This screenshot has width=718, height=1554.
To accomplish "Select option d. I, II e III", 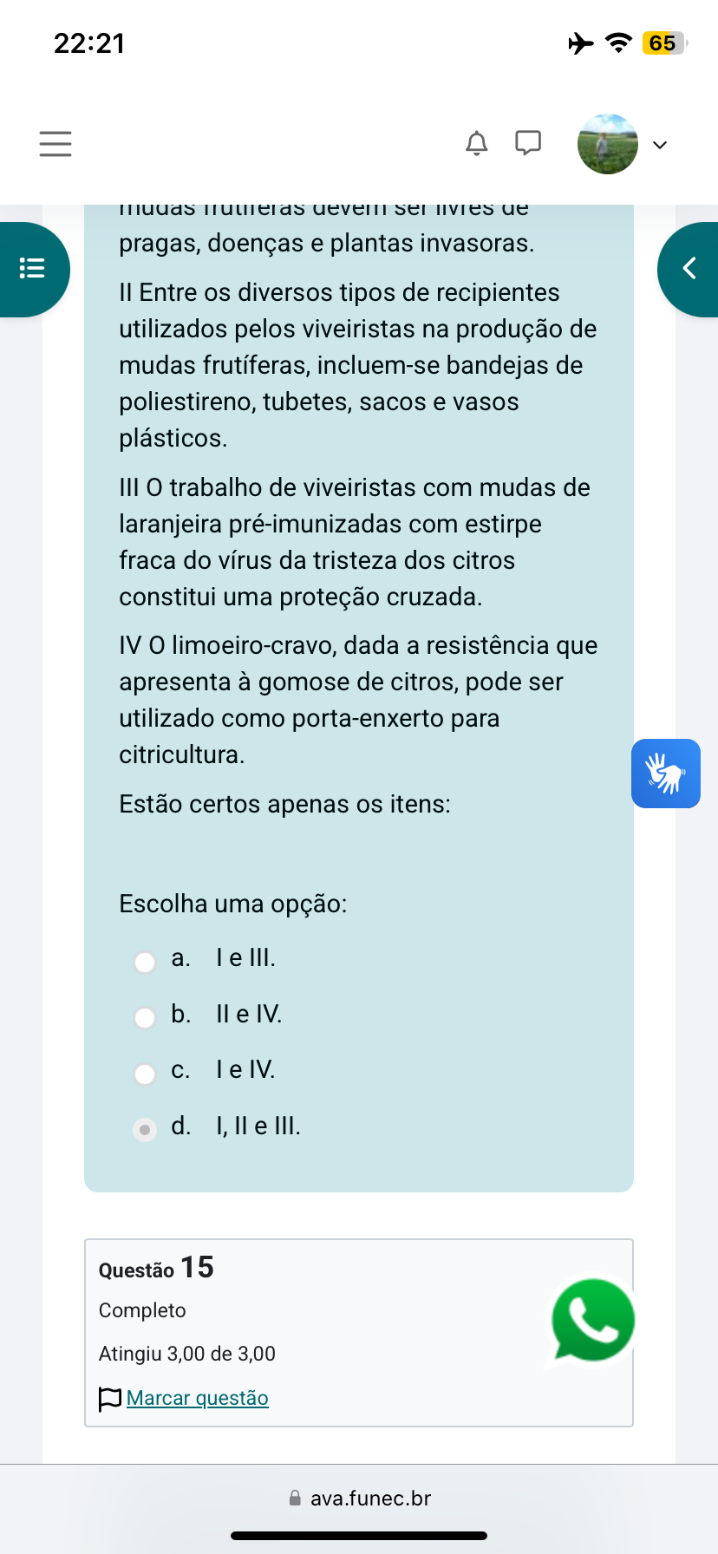I will [145, 1130].
